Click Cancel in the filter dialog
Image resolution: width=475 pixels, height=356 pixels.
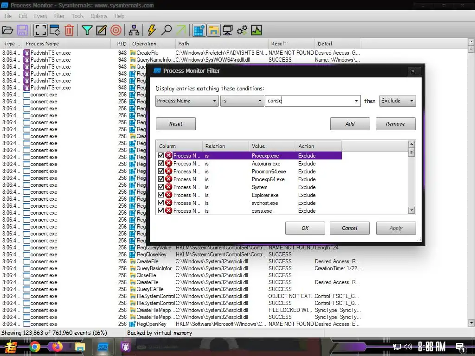350,228
